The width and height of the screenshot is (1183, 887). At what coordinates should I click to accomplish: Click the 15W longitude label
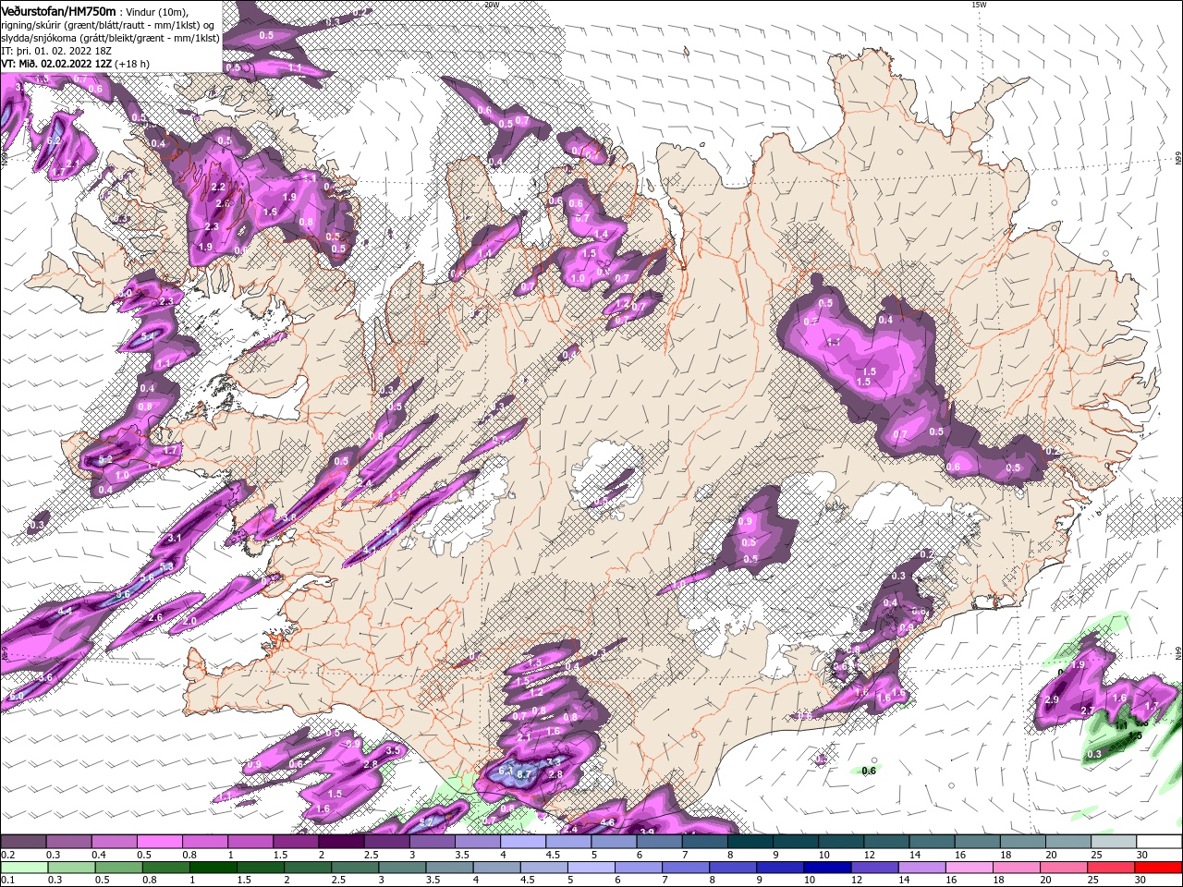pos(979,5)
